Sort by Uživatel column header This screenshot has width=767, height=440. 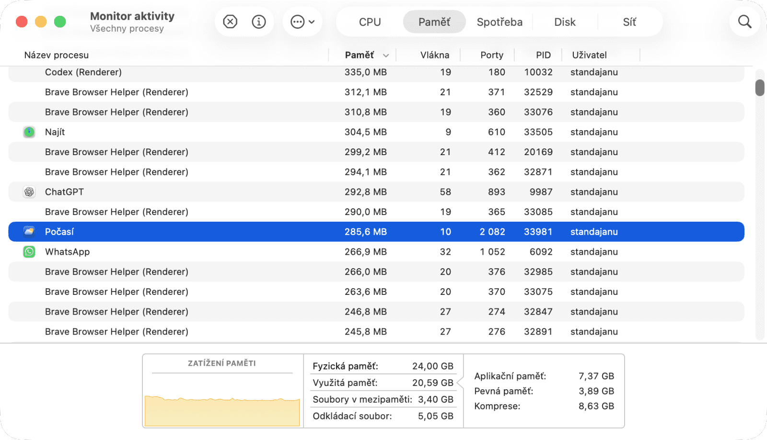[x=589, y=55]
